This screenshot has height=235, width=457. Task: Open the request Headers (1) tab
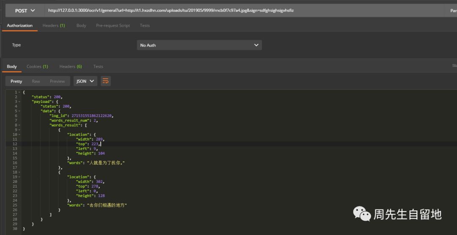(54, 26)
